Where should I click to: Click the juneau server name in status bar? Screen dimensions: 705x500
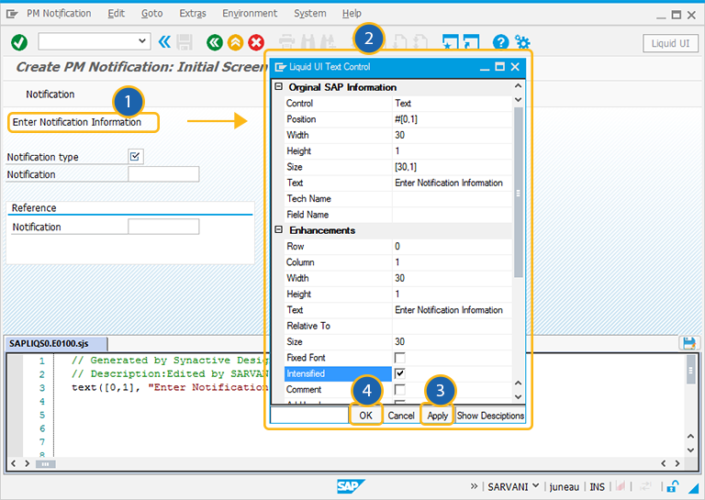[565, 486]
